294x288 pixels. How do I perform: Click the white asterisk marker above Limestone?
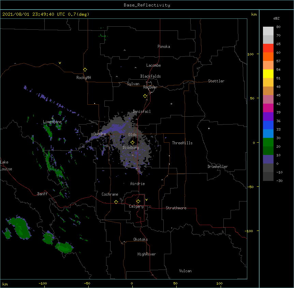(53, 118)
